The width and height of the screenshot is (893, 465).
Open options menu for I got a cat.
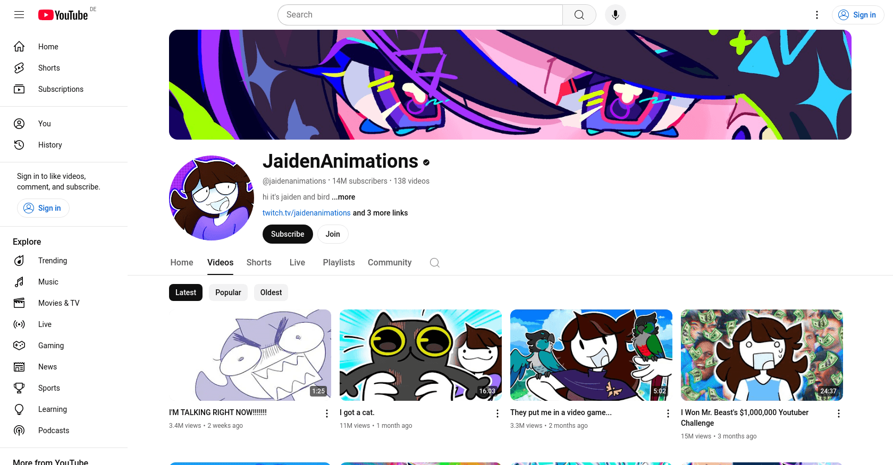498,414
